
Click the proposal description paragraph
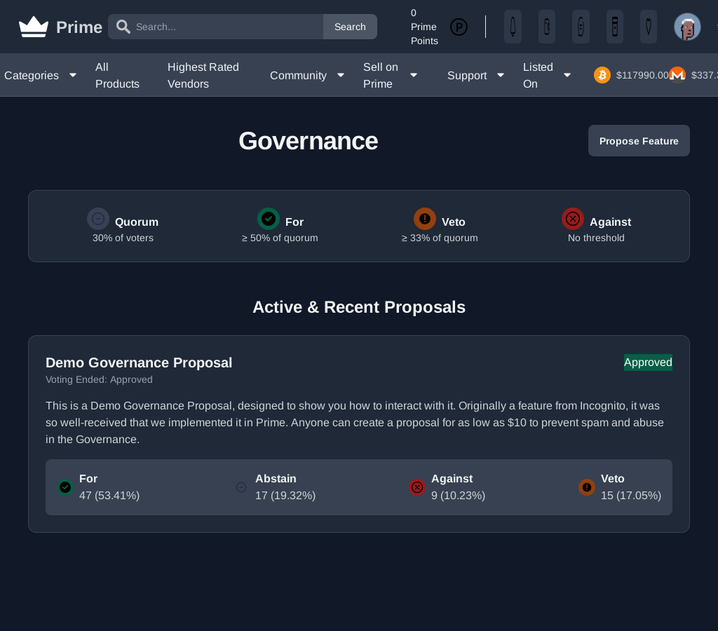tap(354, 422)
